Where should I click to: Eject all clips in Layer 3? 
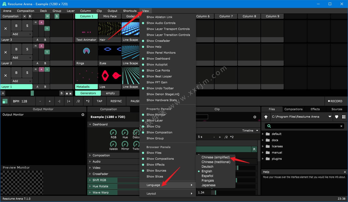pos(5,28)
